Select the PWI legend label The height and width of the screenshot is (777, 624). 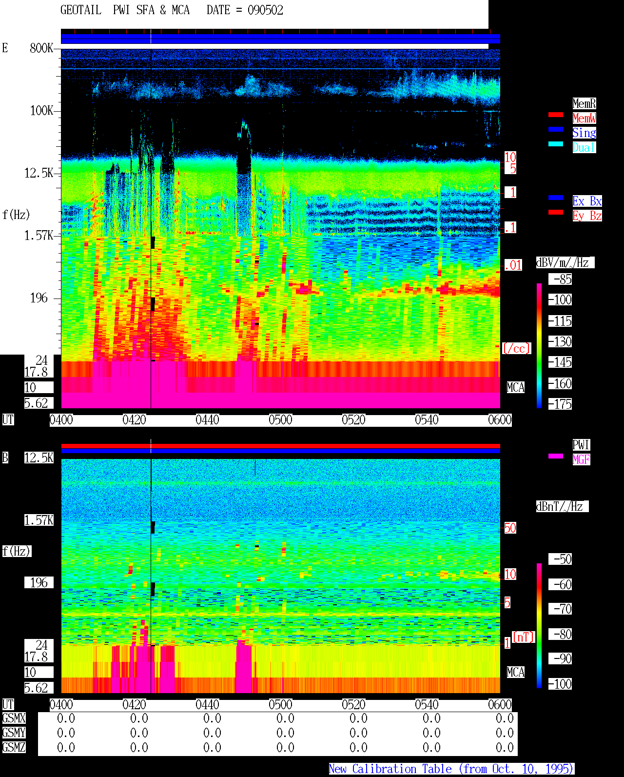click(x=581, y=445)
